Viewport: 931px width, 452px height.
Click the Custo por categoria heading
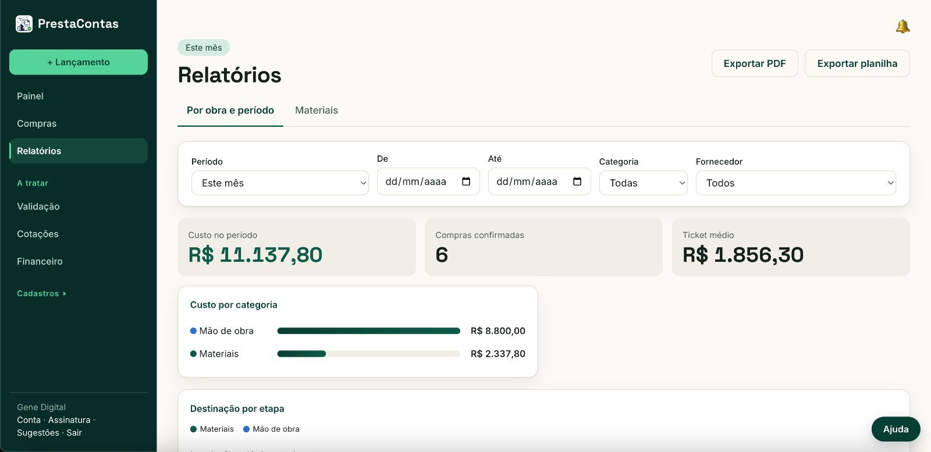tap(234, 305)
